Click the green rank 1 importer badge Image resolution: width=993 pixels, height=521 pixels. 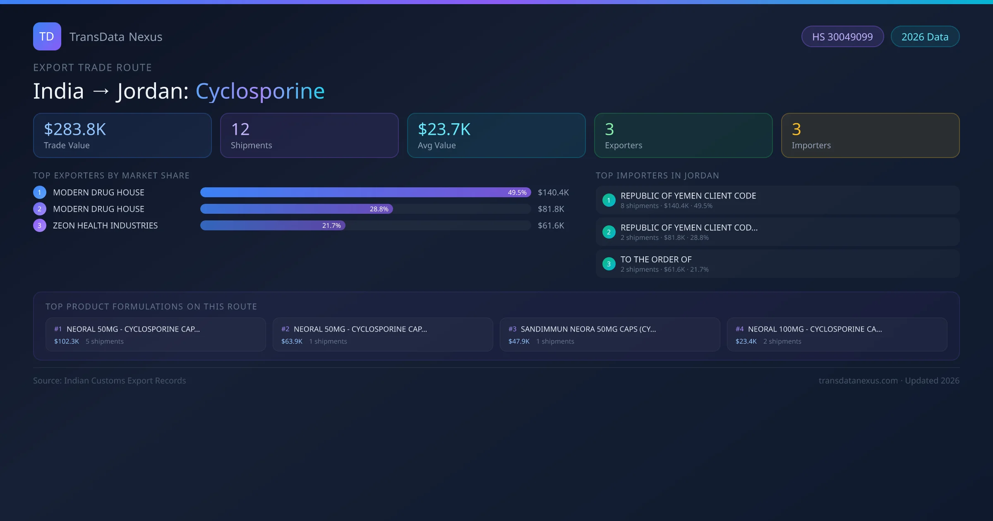coord(609,200)
